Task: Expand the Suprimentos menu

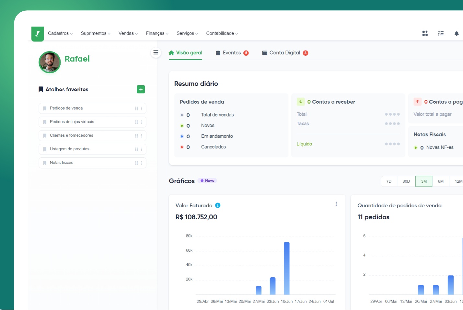Action: click(x=96, y=33)
